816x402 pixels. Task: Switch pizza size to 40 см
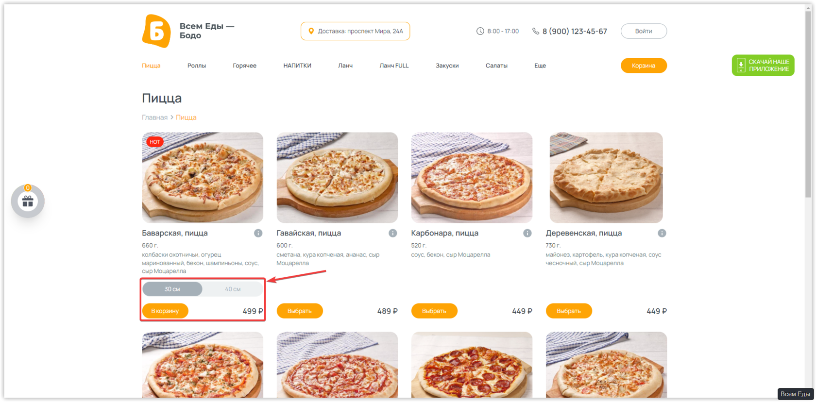click(x=233, y=289)
